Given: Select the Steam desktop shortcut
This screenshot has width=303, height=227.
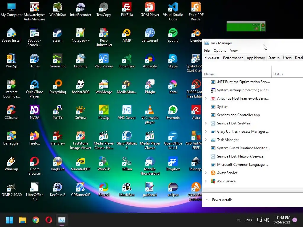Looking at the screenshot, I should pos(58,35).
